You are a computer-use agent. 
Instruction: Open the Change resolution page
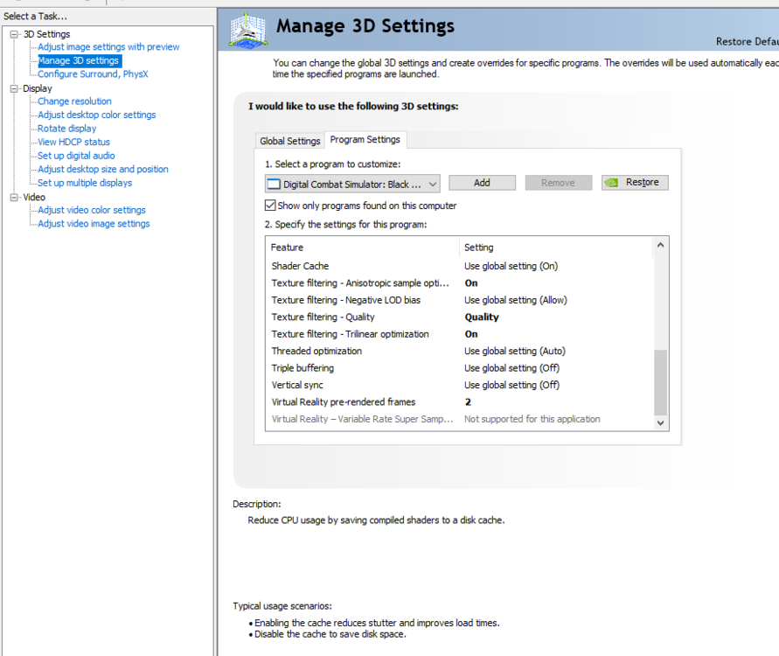click(74, 101)
